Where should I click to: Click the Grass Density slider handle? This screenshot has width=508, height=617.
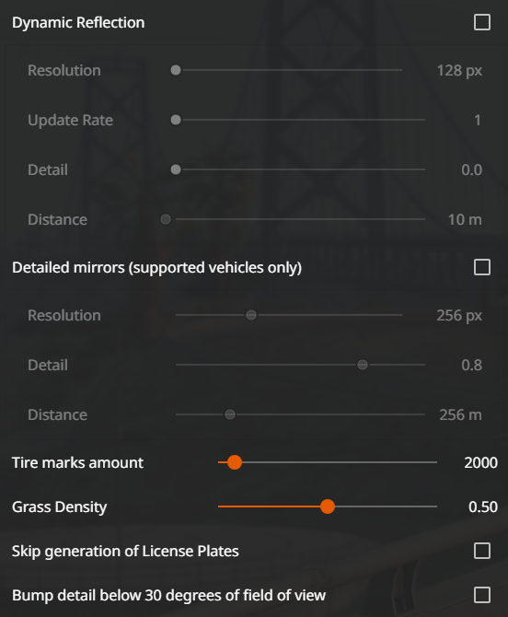click(x=327, y=506)
